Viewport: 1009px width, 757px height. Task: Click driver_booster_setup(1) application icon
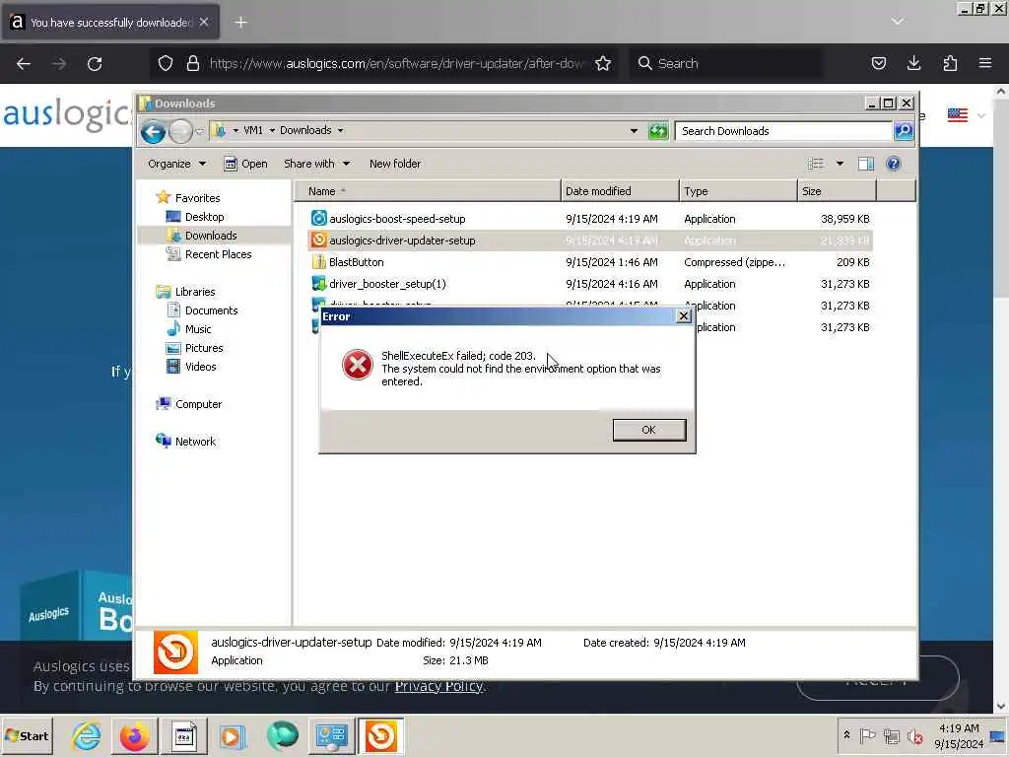click(318, 284)
